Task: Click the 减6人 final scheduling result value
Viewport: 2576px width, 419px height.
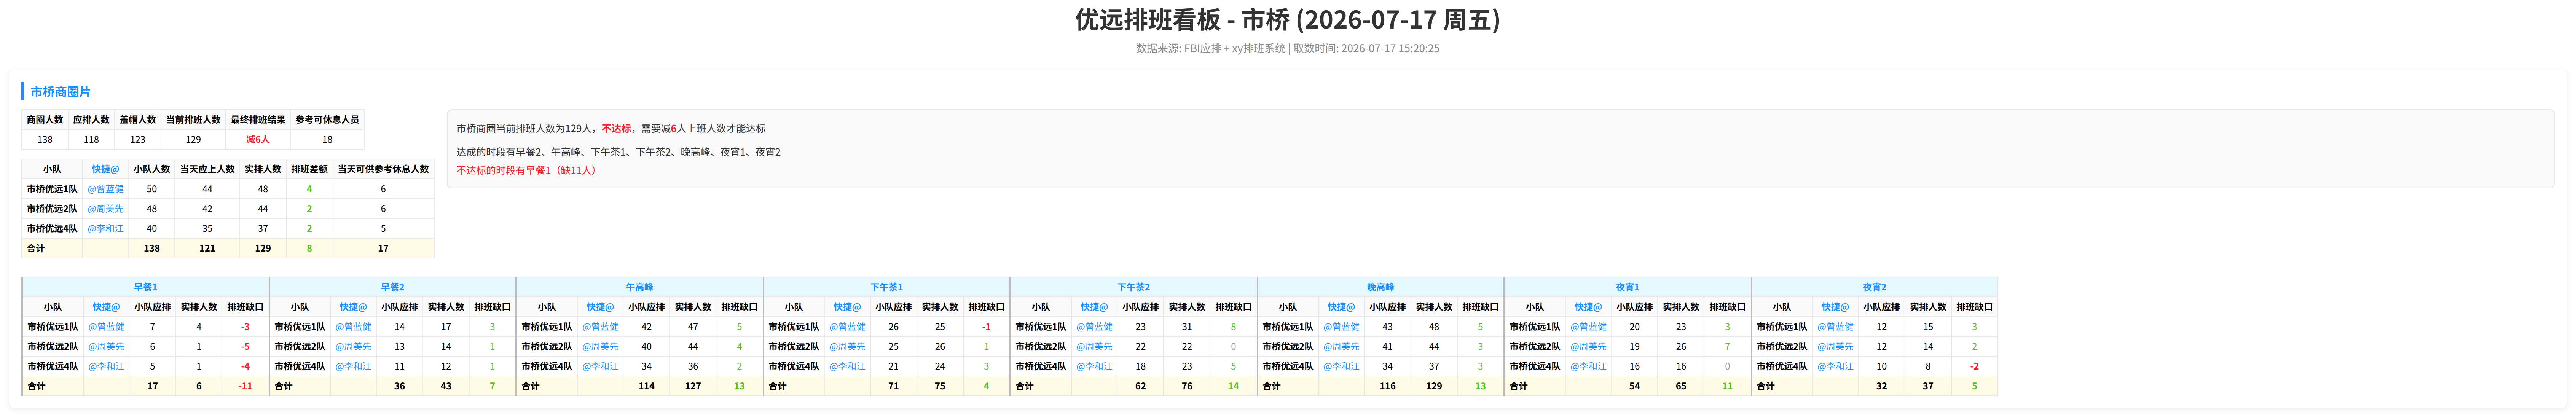Action: (x=258, y=140)
